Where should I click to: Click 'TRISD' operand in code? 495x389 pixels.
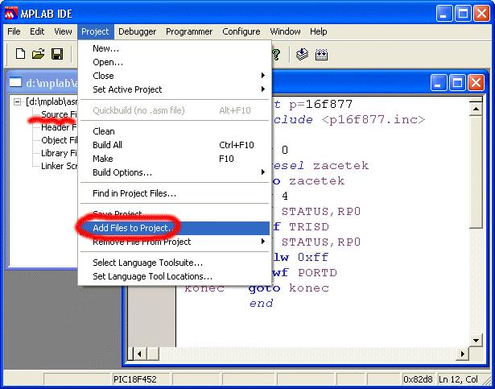click(x=309, y=226)
